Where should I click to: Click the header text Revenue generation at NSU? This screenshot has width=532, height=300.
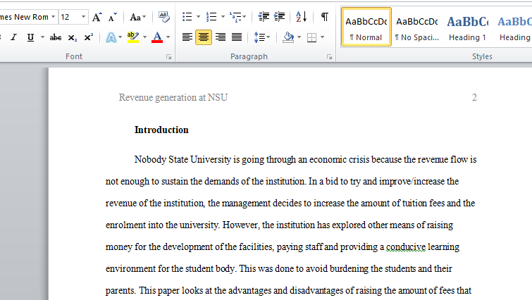(x=173, y=97)
